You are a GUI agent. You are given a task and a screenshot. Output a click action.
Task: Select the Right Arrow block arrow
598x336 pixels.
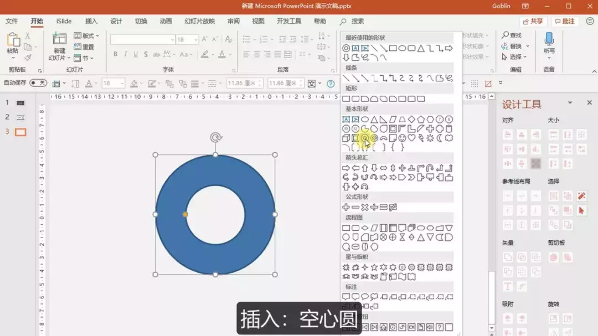346,168
